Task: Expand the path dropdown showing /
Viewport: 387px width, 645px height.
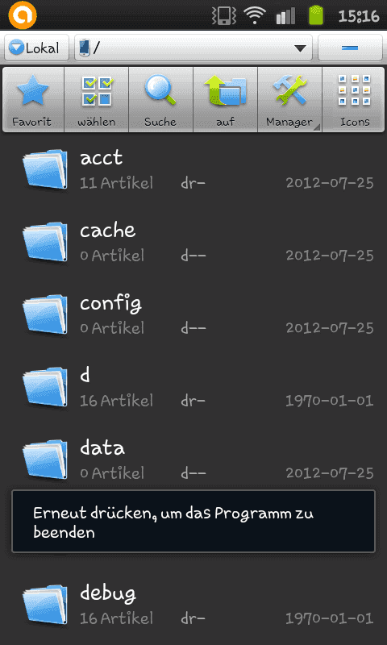Action: pos(193,48)
